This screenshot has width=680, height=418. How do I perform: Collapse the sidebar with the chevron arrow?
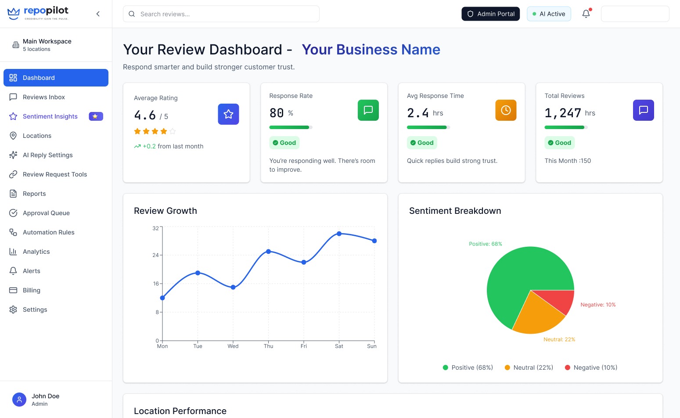pyautogui.click(x=98, y=14)
